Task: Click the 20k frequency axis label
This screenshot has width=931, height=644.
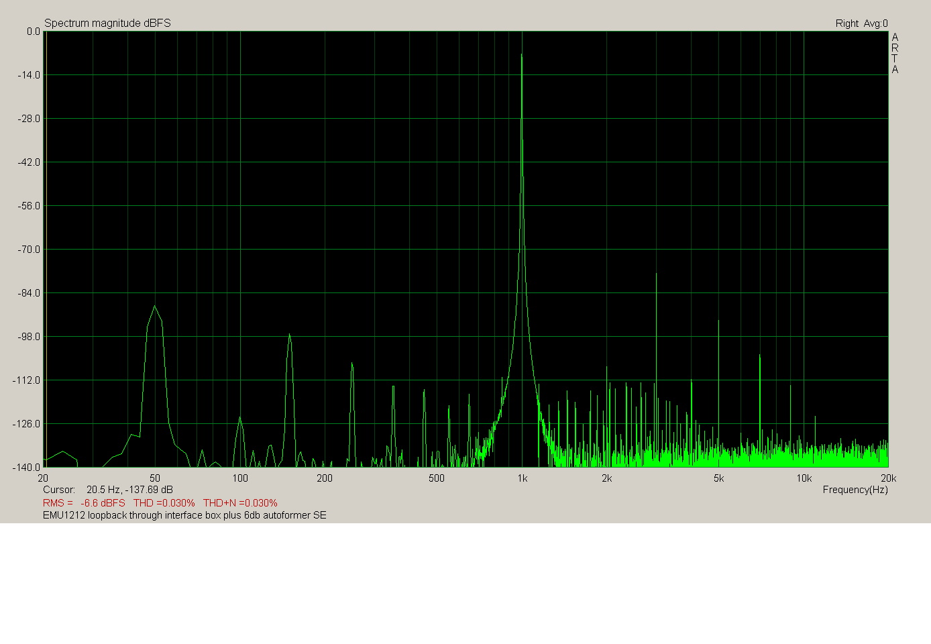Action: [x=888, y=478]
